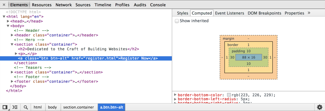
Task: Click the dock-side toggle icon in bottom bar
Action: point(5,107)
